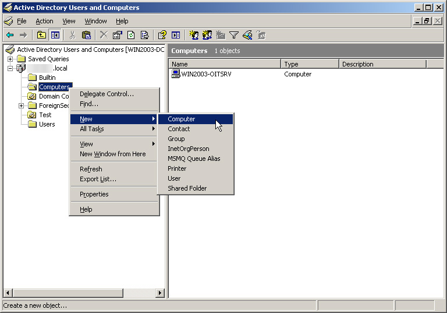Open the Window menu
Screen dimensions: 447x313
pyautogui.click(x=95, y=21)
